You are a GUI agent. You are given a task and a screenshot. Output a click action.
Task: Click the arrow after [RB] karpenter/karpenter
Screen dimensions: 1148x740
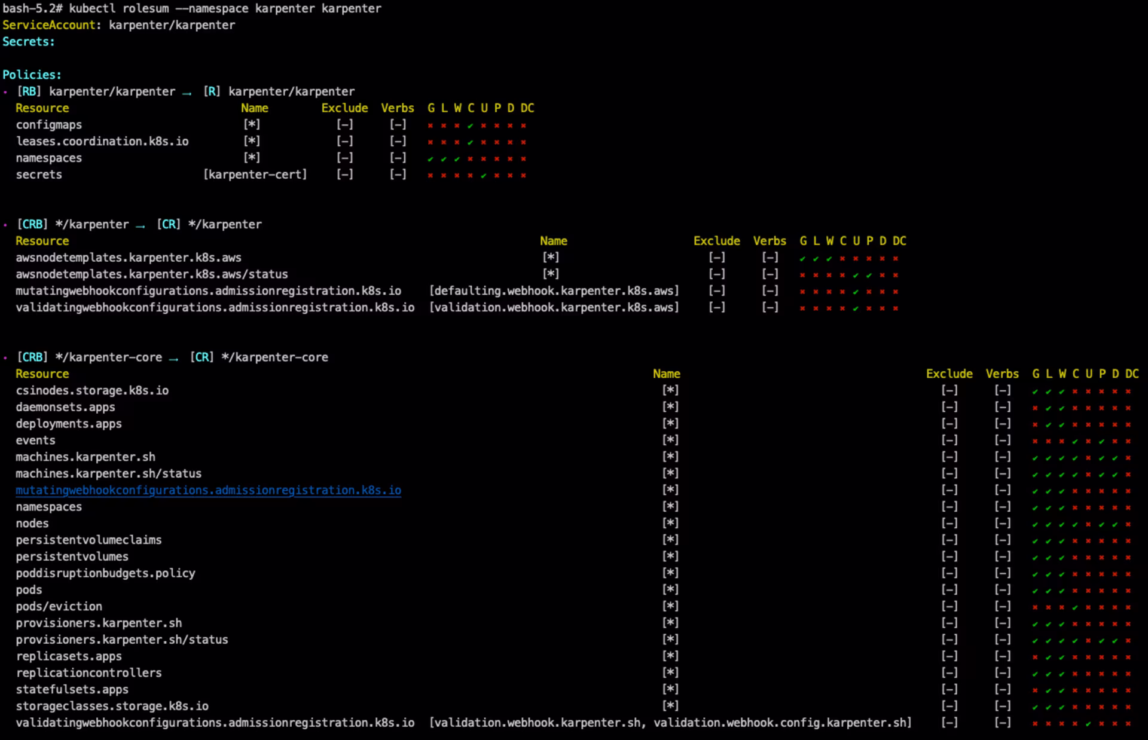(187, 93)
